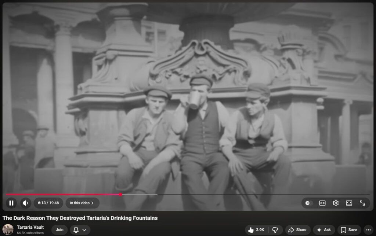Click the red progress bar scrubber

click(120, 194)
